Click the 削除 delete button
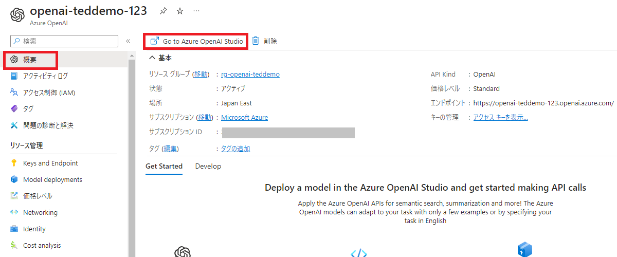The height and width of the screenshot is (257, 617). coord(264,41)
